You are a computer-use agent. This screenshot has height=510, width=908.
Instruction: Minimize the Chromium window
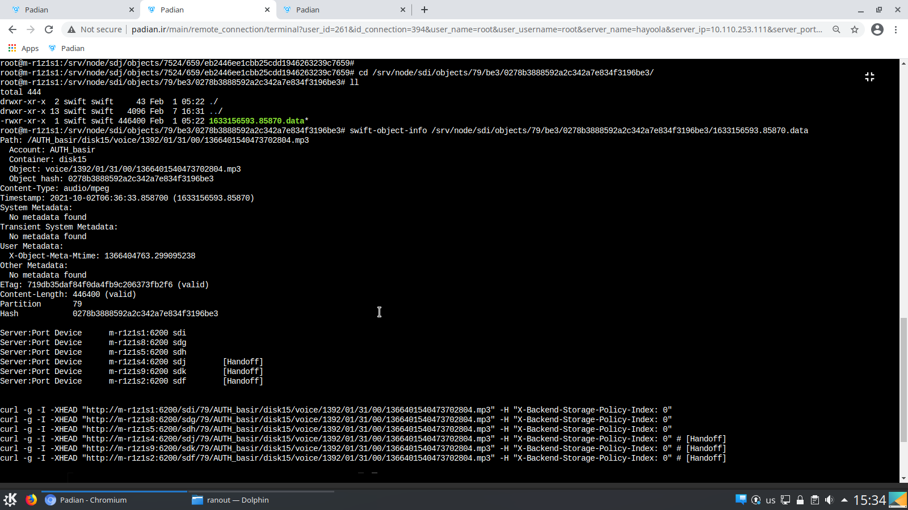(x=861, y=10)
